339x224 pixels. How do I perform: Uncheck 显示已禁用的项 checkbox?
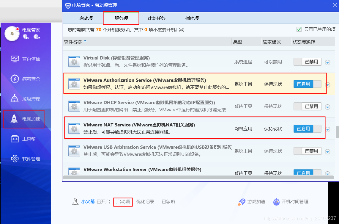[299, 29]
